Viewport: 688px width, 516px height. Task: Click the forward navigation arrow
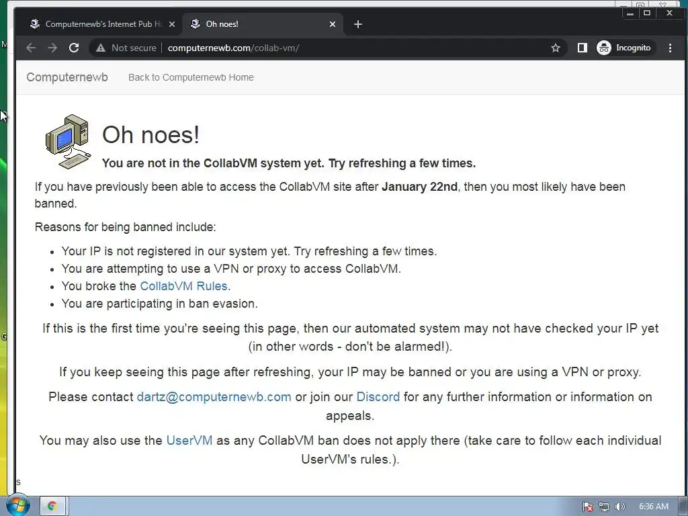pyautogui.click(x=52, y=48)
